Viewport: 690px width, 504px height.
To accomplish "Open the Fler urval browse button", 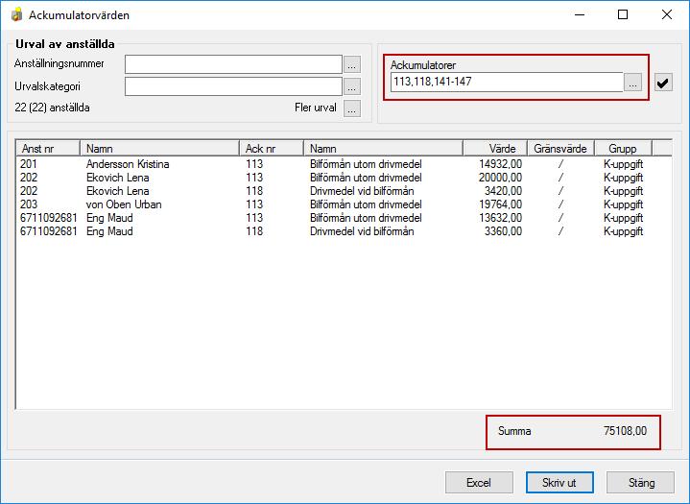I will tap(351, 108).
